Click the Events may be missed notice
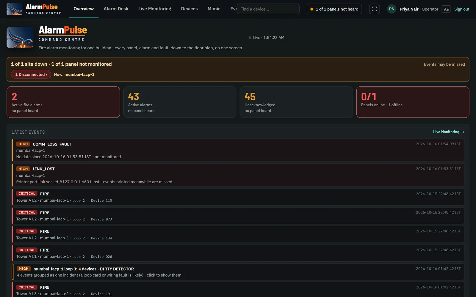This screenshot has height=297, width=476. coord(444,64)
